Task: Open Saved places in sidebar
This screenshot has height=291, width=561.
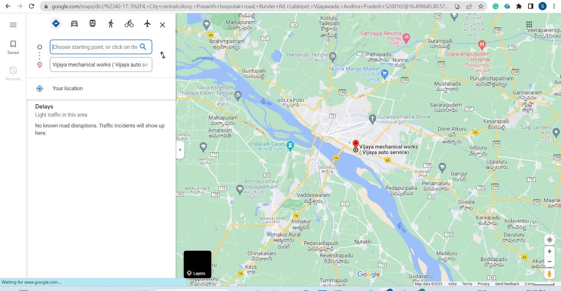Action: pyautogui.click(x=13, y=47)
